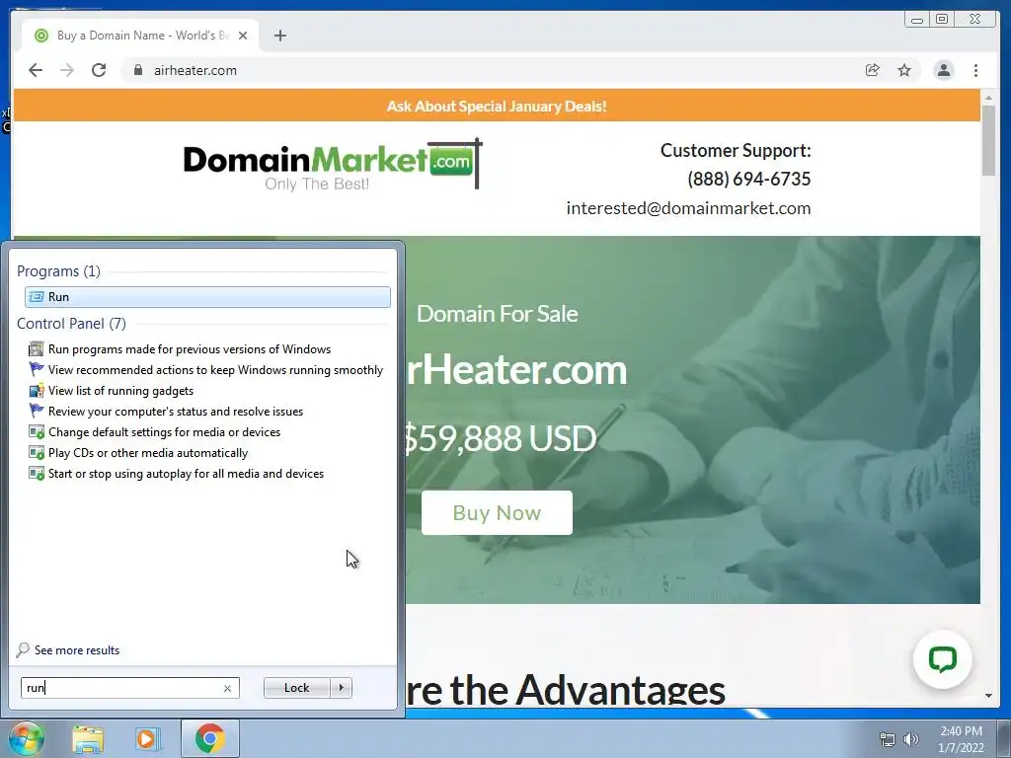
Task: Open Windows Explorer from the taskbar
Action: pos(88,738)
